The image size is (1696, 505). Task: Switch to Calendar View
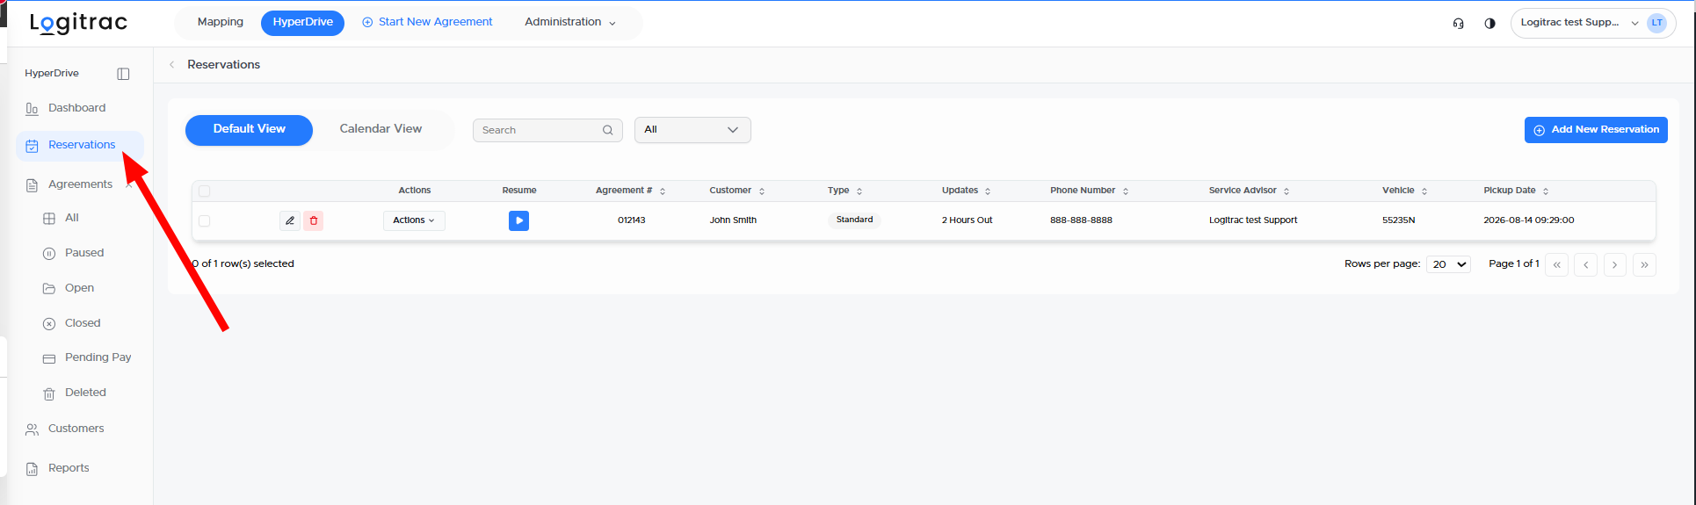(x=381, y=129)
